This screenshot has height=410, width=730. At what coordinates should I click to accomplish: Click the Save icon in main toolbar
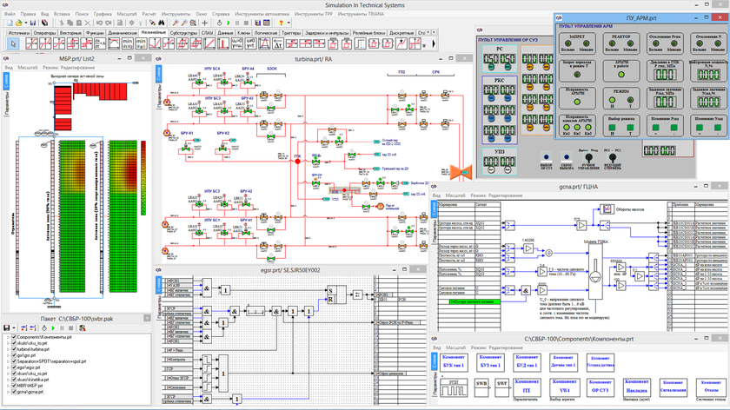pos(32,23)
